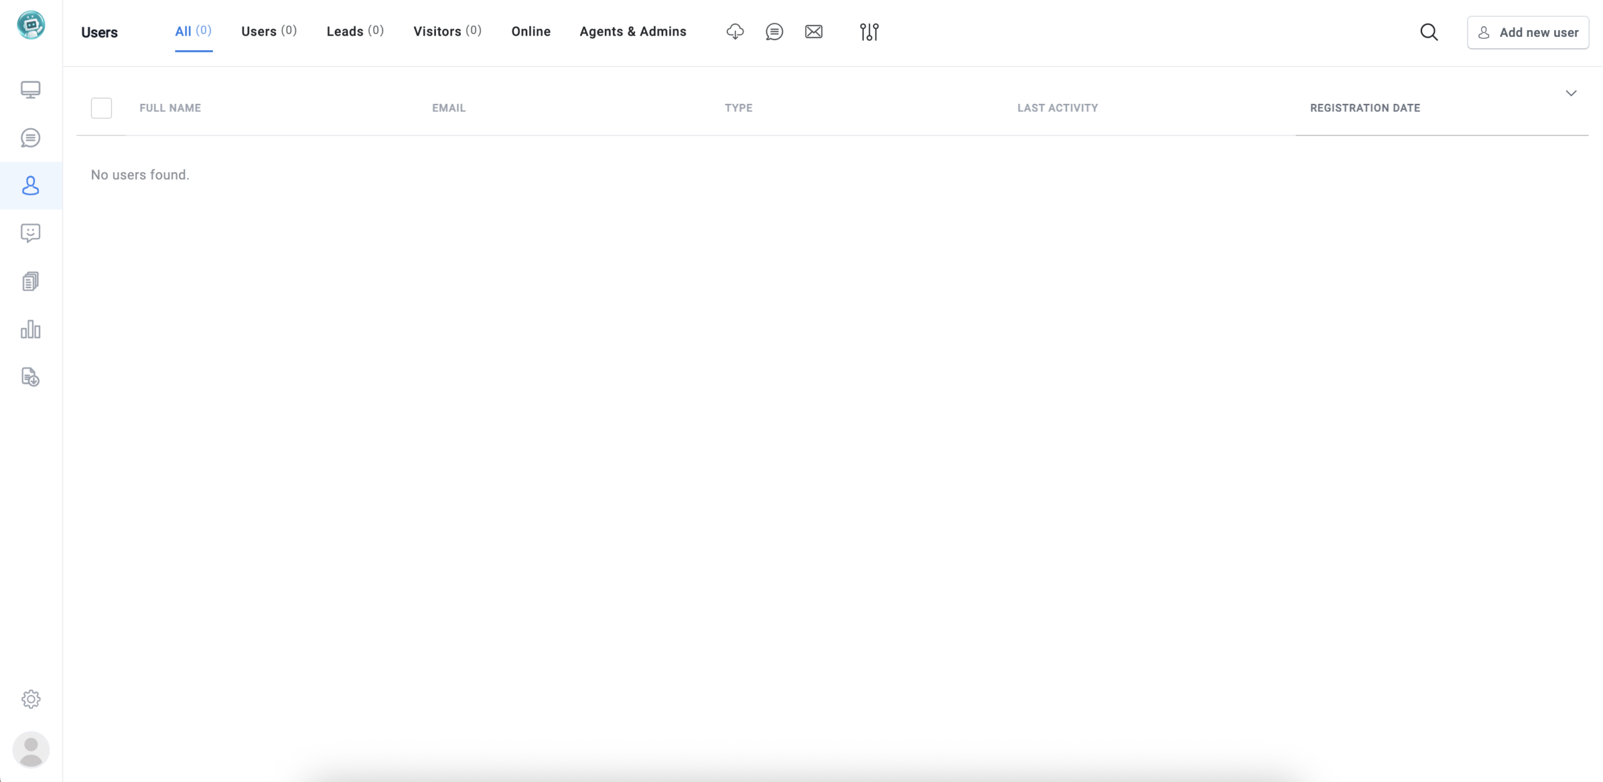Switch to the Visitors (0) tab
Screen dimensions: 1603x782
448,31
